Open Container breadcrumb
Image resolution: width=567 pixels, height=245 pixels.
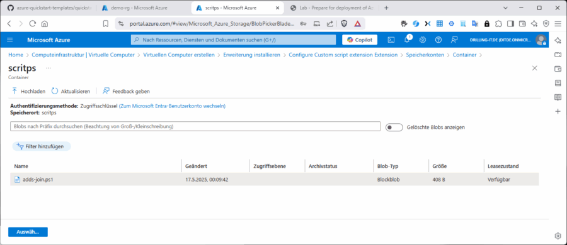click(464, 55)
